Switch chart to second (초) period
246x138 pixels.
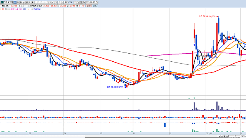pyautogui.click(x=30, y=2)
